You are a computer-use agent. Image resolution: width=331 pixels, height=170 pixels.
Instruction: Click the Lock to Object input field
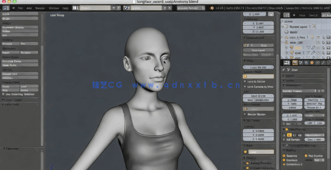pos(258,76)
